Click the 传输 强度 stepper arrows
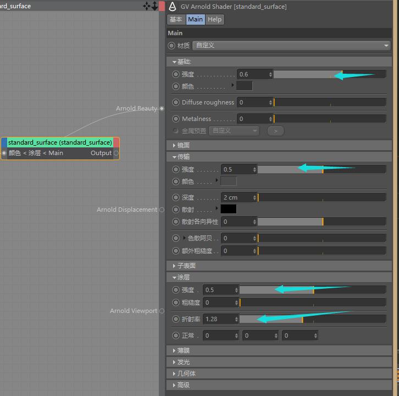399x396 pixels. (254, 169)
